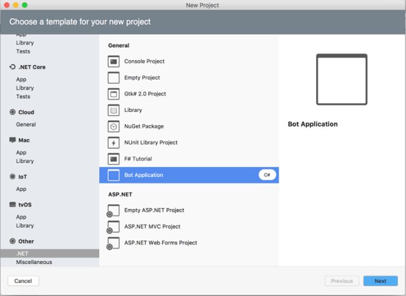Choose the ASP.NET MVC Project icon

click(113, 227)
